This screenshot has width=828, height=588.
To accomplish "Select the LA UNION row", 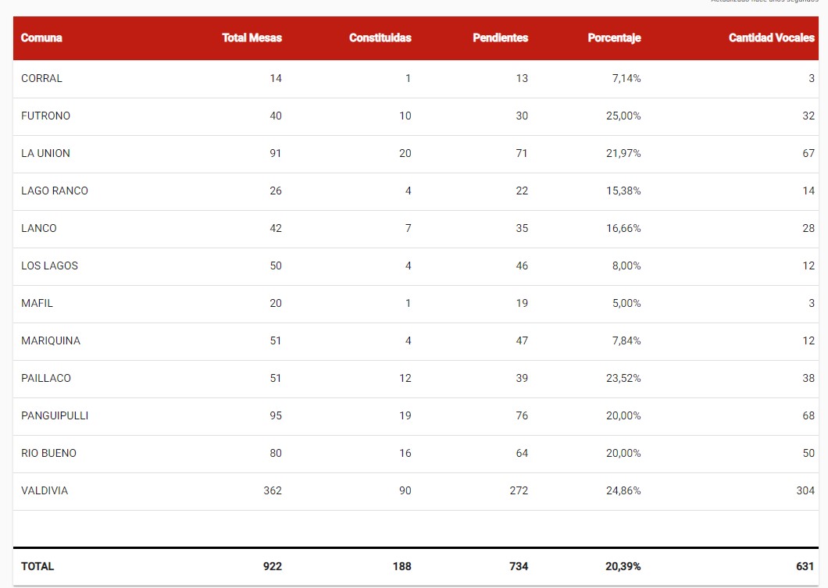I will click(x=416, y=154).
